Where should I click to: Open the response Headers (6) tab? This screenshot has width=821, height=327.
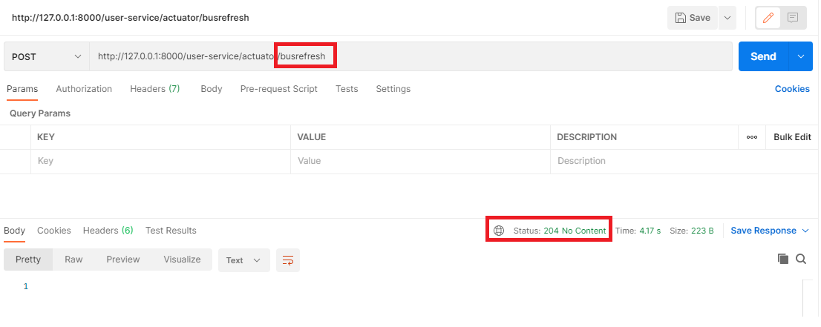tap(108, 231)
